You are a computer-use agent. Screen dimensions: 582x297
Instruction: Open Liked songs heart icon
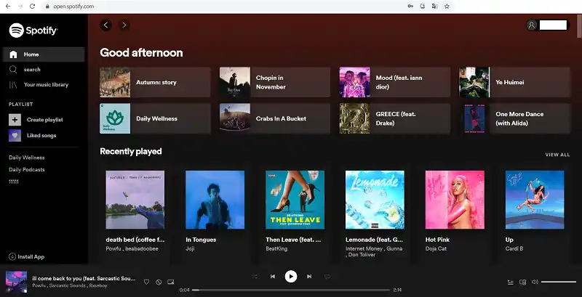15,136
